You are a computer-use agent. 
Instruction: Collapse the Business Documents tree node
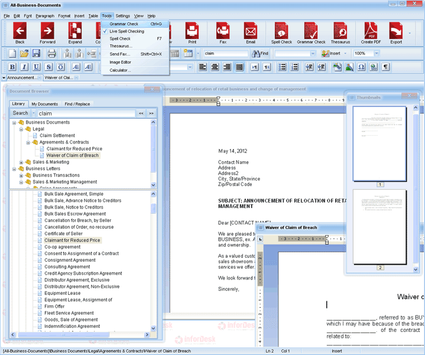[x=14, y=123]
